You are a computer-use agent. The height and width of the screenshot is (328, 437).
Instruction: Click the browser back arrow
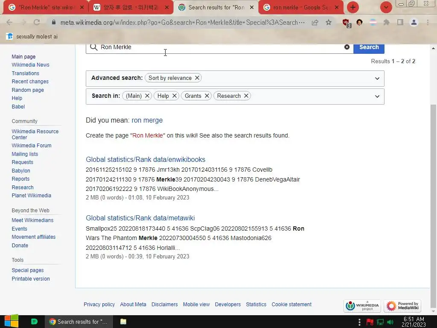click(x=9, y=22)
